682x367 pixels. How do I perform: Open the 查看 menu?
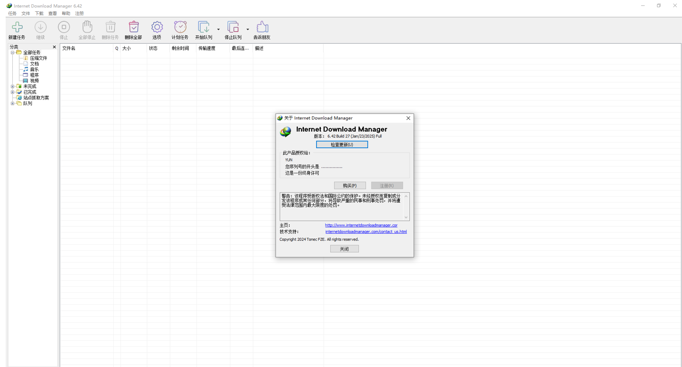click(x=53, y=14)
